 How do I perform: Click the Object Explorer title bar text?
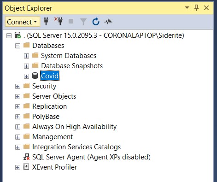29,8
